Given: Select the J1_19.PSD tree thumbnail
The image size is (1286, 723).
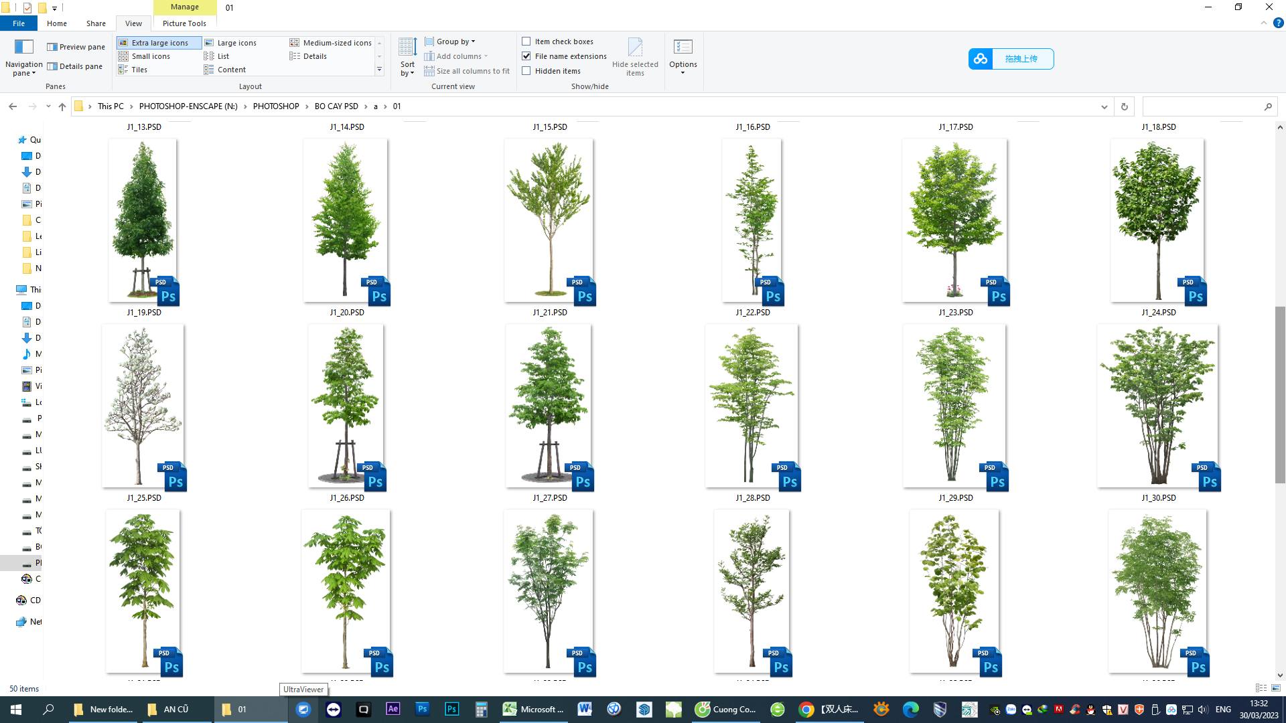Looking at the screenshot, I should pyautogui.click(x=144, y=222).
